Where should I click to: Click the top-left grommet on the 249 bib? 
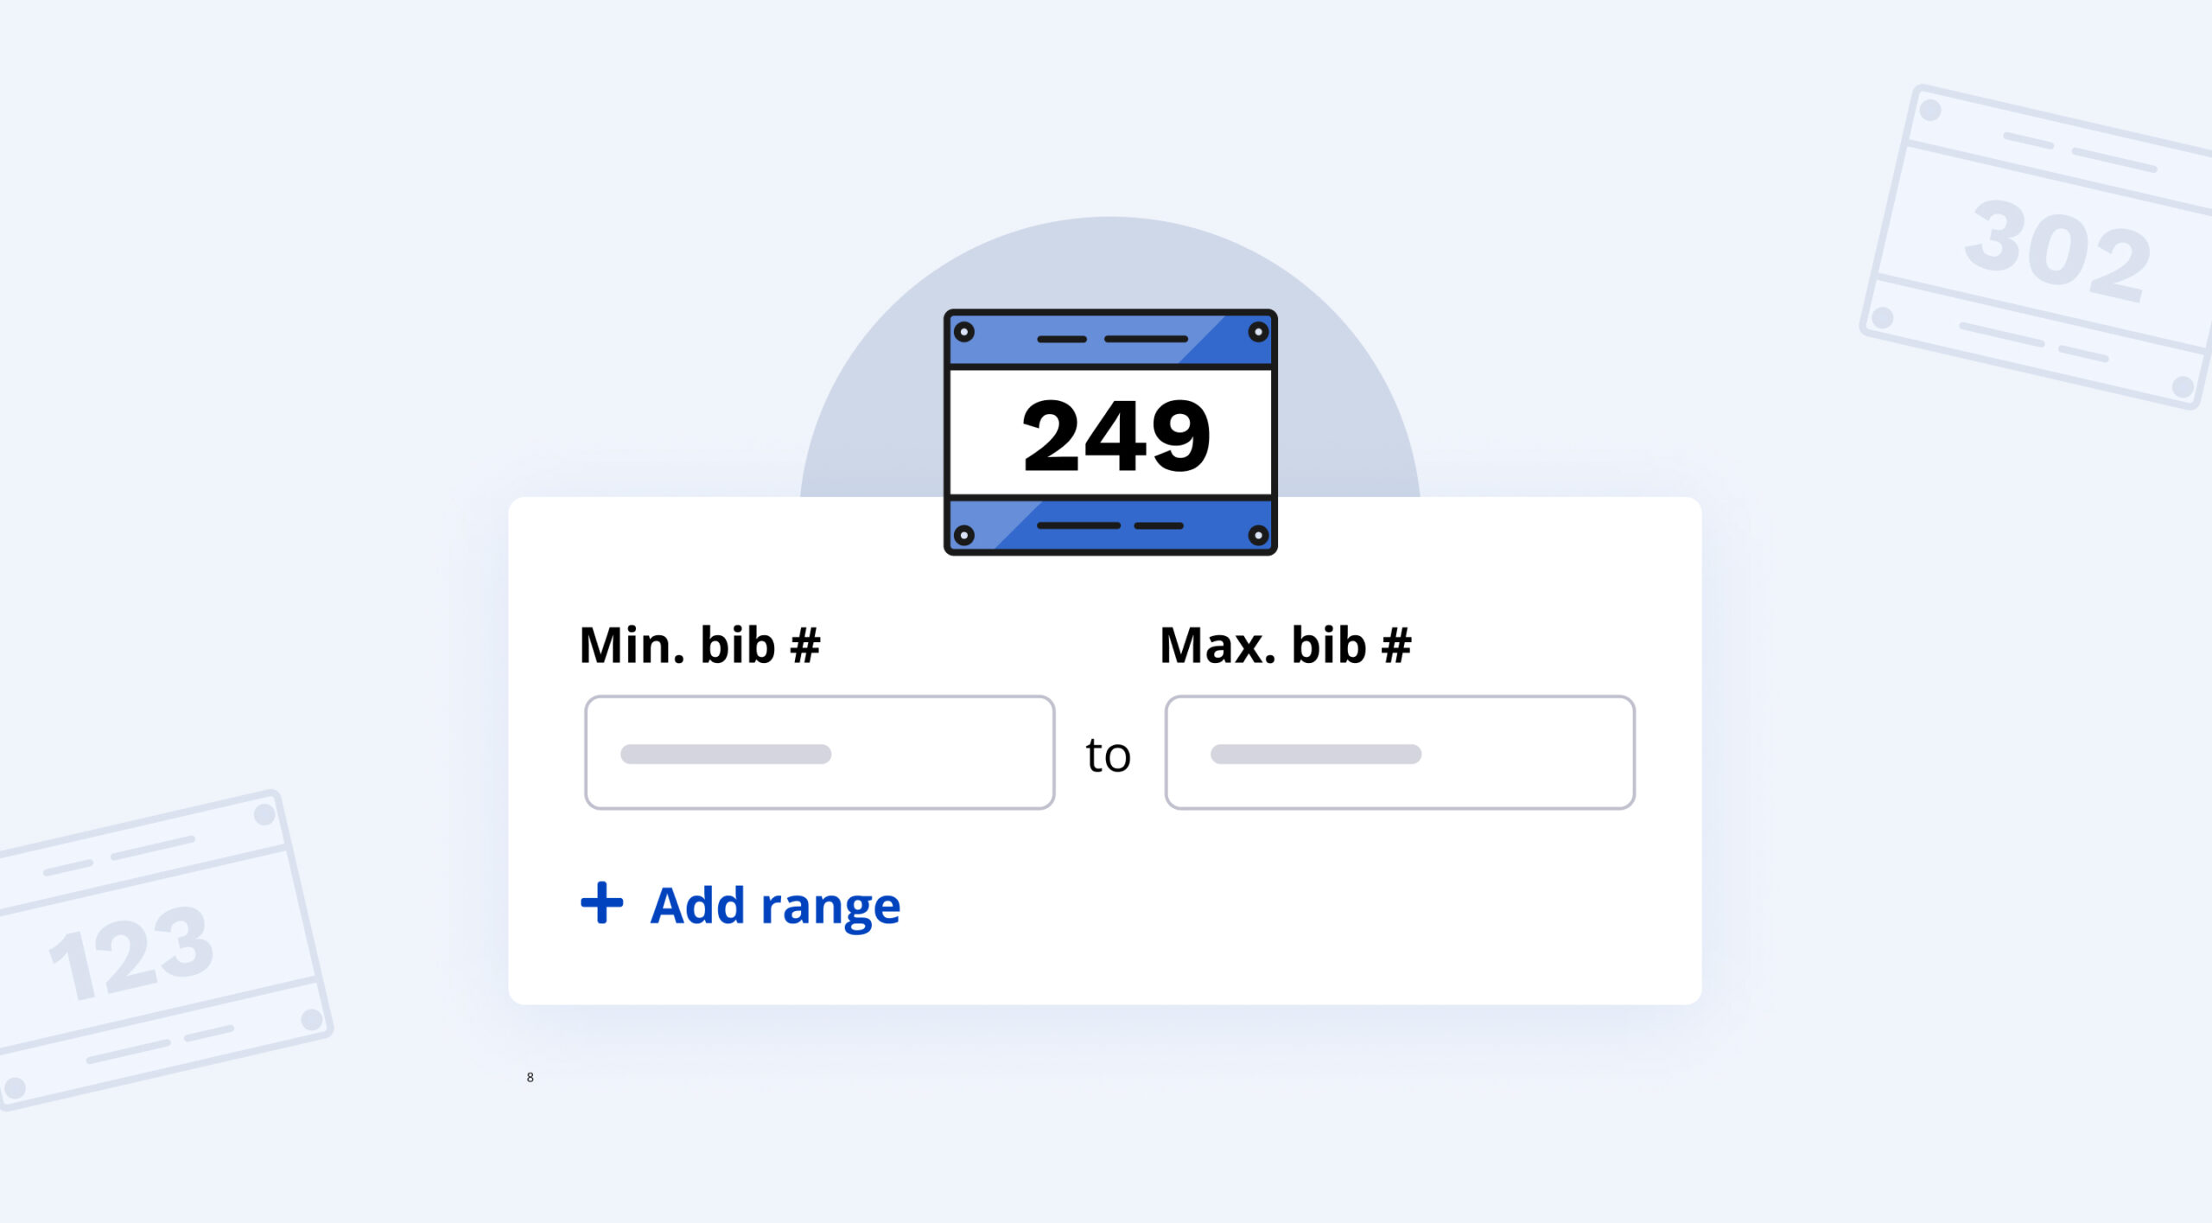tap(964, 332)
